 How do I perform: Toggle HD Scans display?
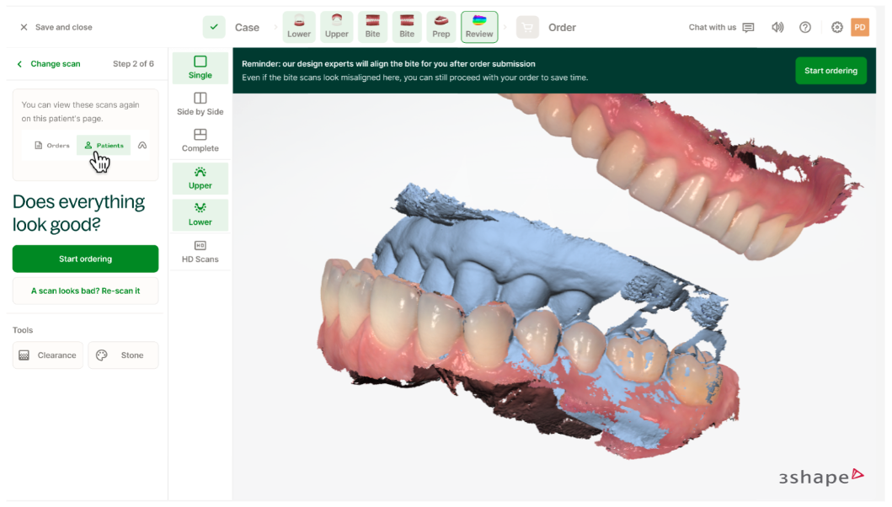pyautogui.click(x=200, y=251)
